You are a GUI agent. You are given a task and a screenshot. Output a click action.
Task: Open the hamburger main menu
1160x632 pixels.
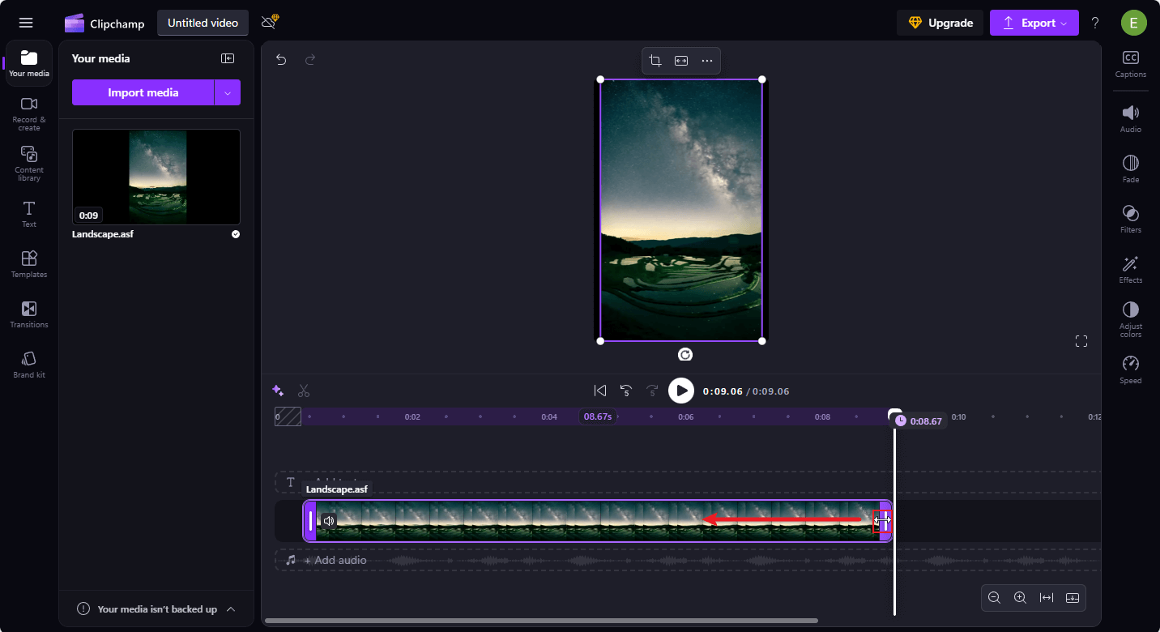click(26, 23)
